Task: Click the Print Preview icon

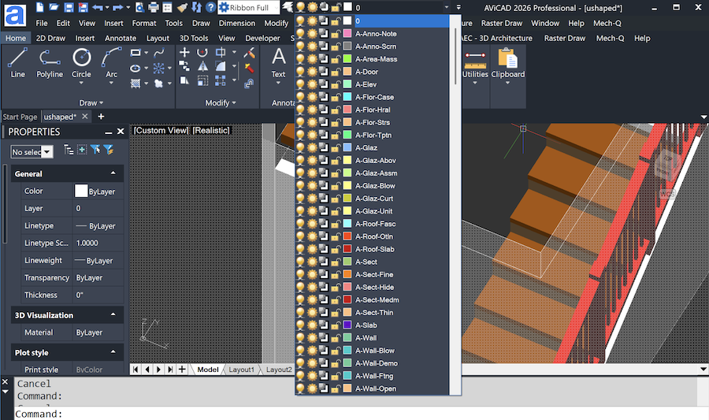Action: (139, 7)
